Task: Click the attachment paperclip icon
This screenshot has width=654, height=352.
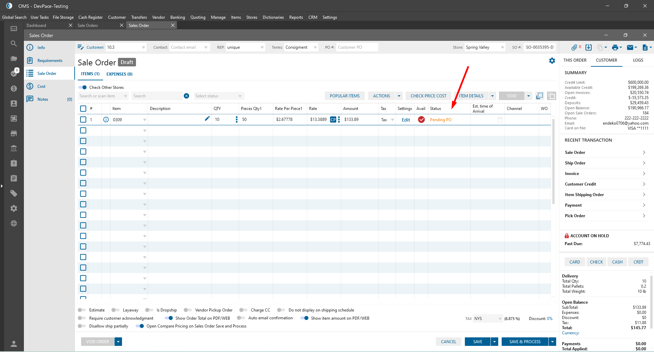Action: [574, 47]
